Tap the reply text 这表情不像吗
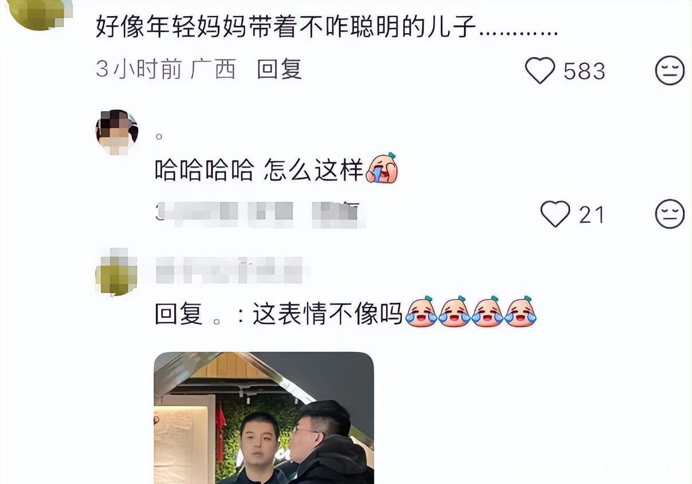 (328, 314)
